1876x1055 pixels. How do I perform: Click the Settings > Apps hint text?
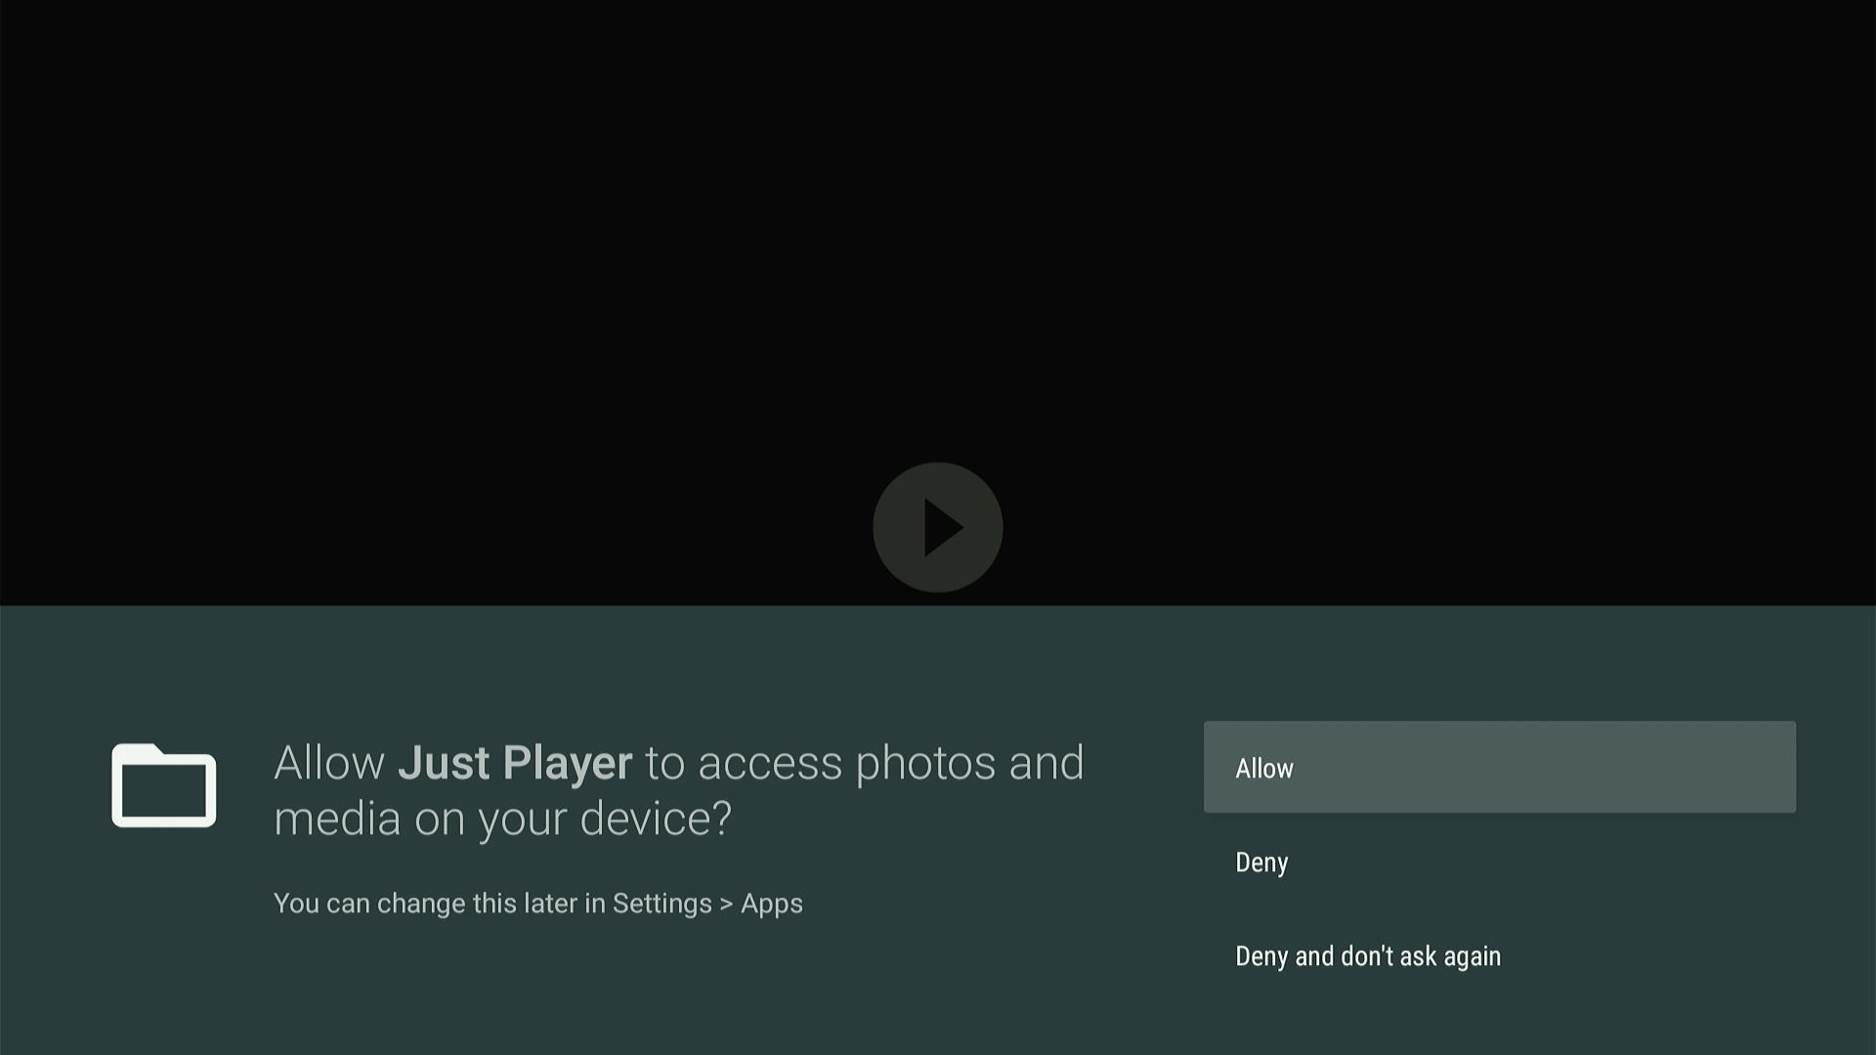point(538,904)
